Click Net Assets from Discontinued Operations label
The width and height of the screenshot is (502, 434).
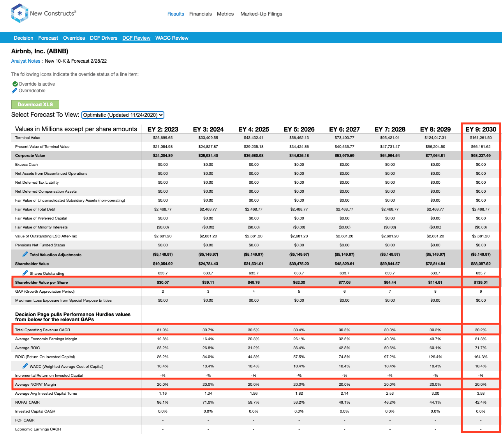point(51,174)
